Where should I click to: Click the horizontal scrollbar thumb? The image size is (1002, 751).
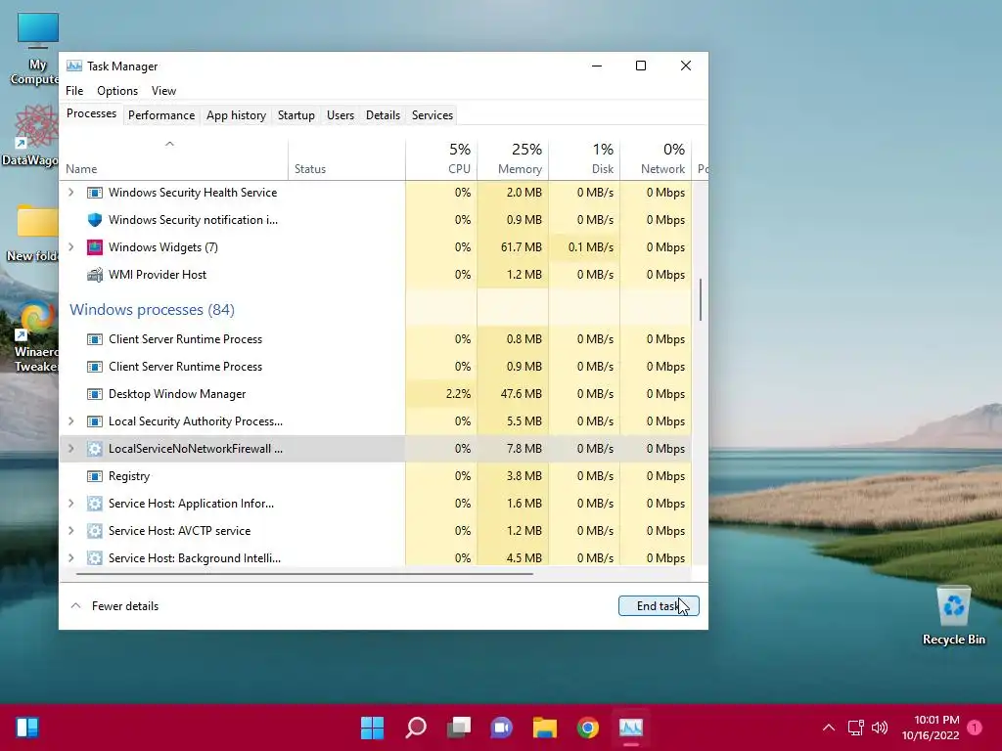coord(305,574)
